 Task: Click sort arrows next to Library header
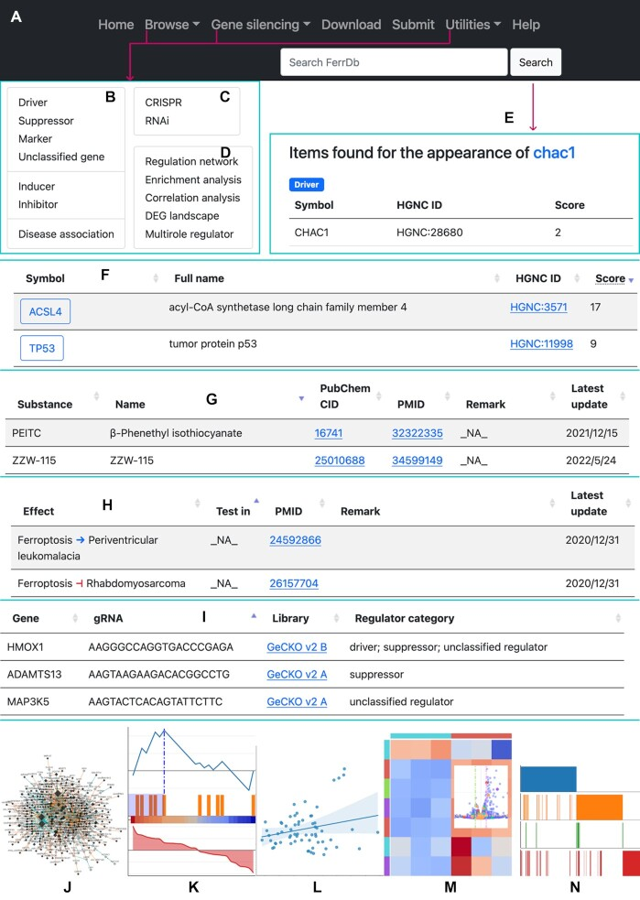pos(336,618)
